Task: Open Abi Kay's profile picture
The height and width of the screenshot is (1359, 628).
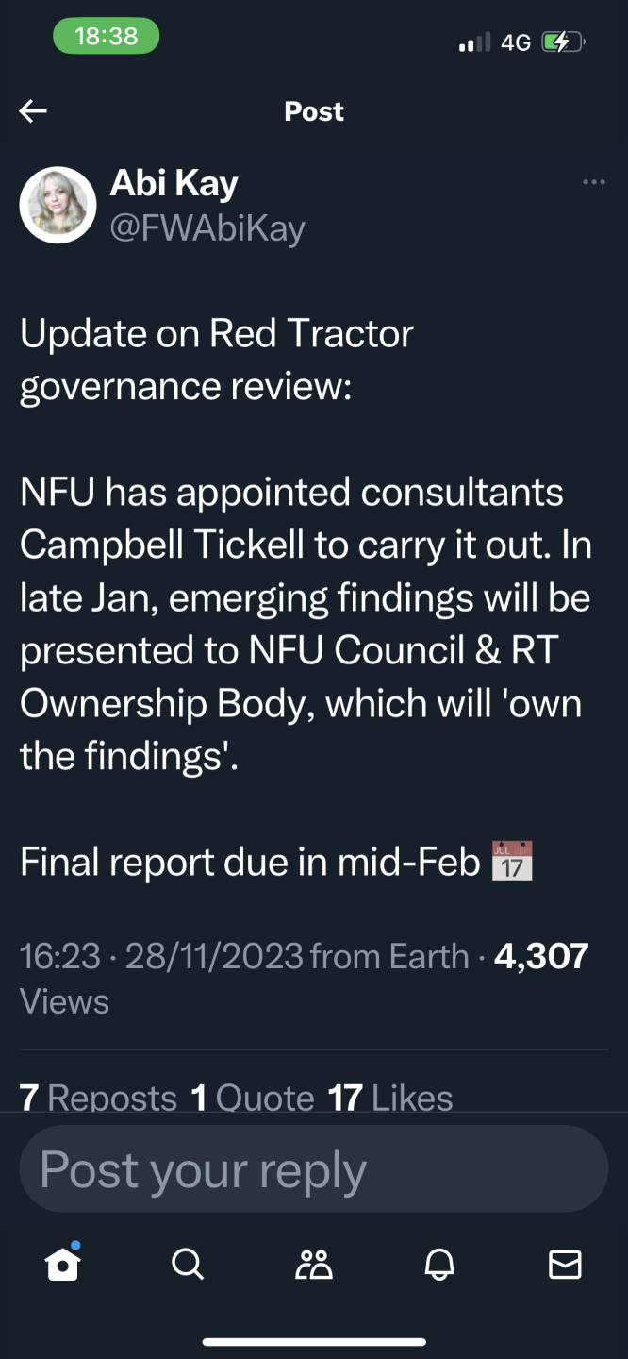Action: tap(58, 205)
